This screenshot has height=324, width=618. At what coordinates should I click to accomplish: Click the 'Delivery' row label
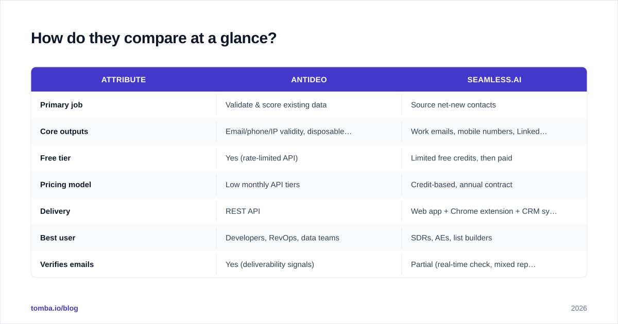(x=55, y=211)
